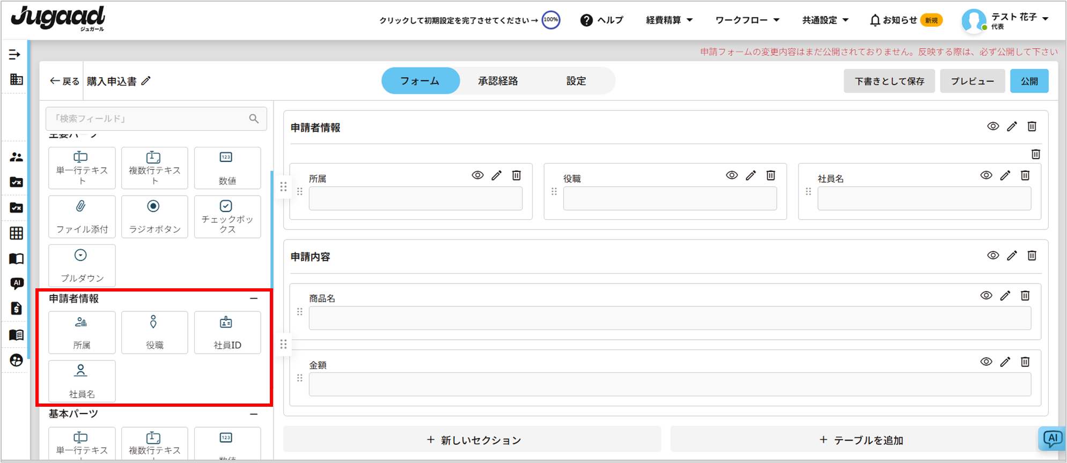Switch to the 承認経路 tab

498,81
